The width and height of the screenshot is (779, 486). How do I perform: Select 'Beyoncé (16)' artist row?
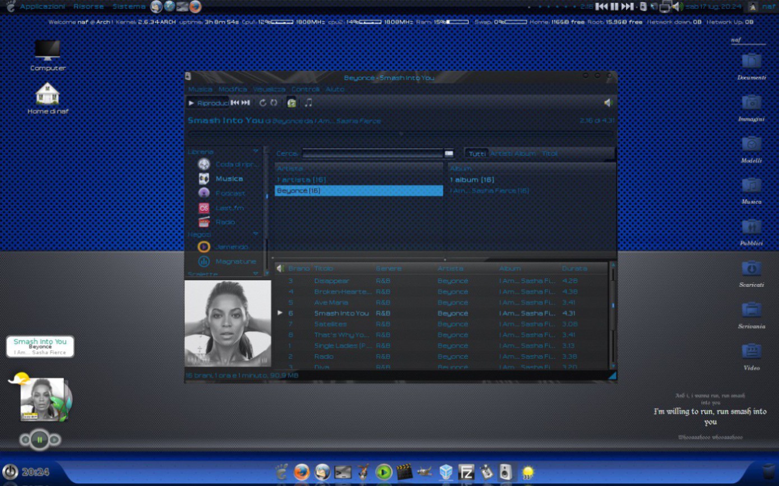[x=359, y=191]
